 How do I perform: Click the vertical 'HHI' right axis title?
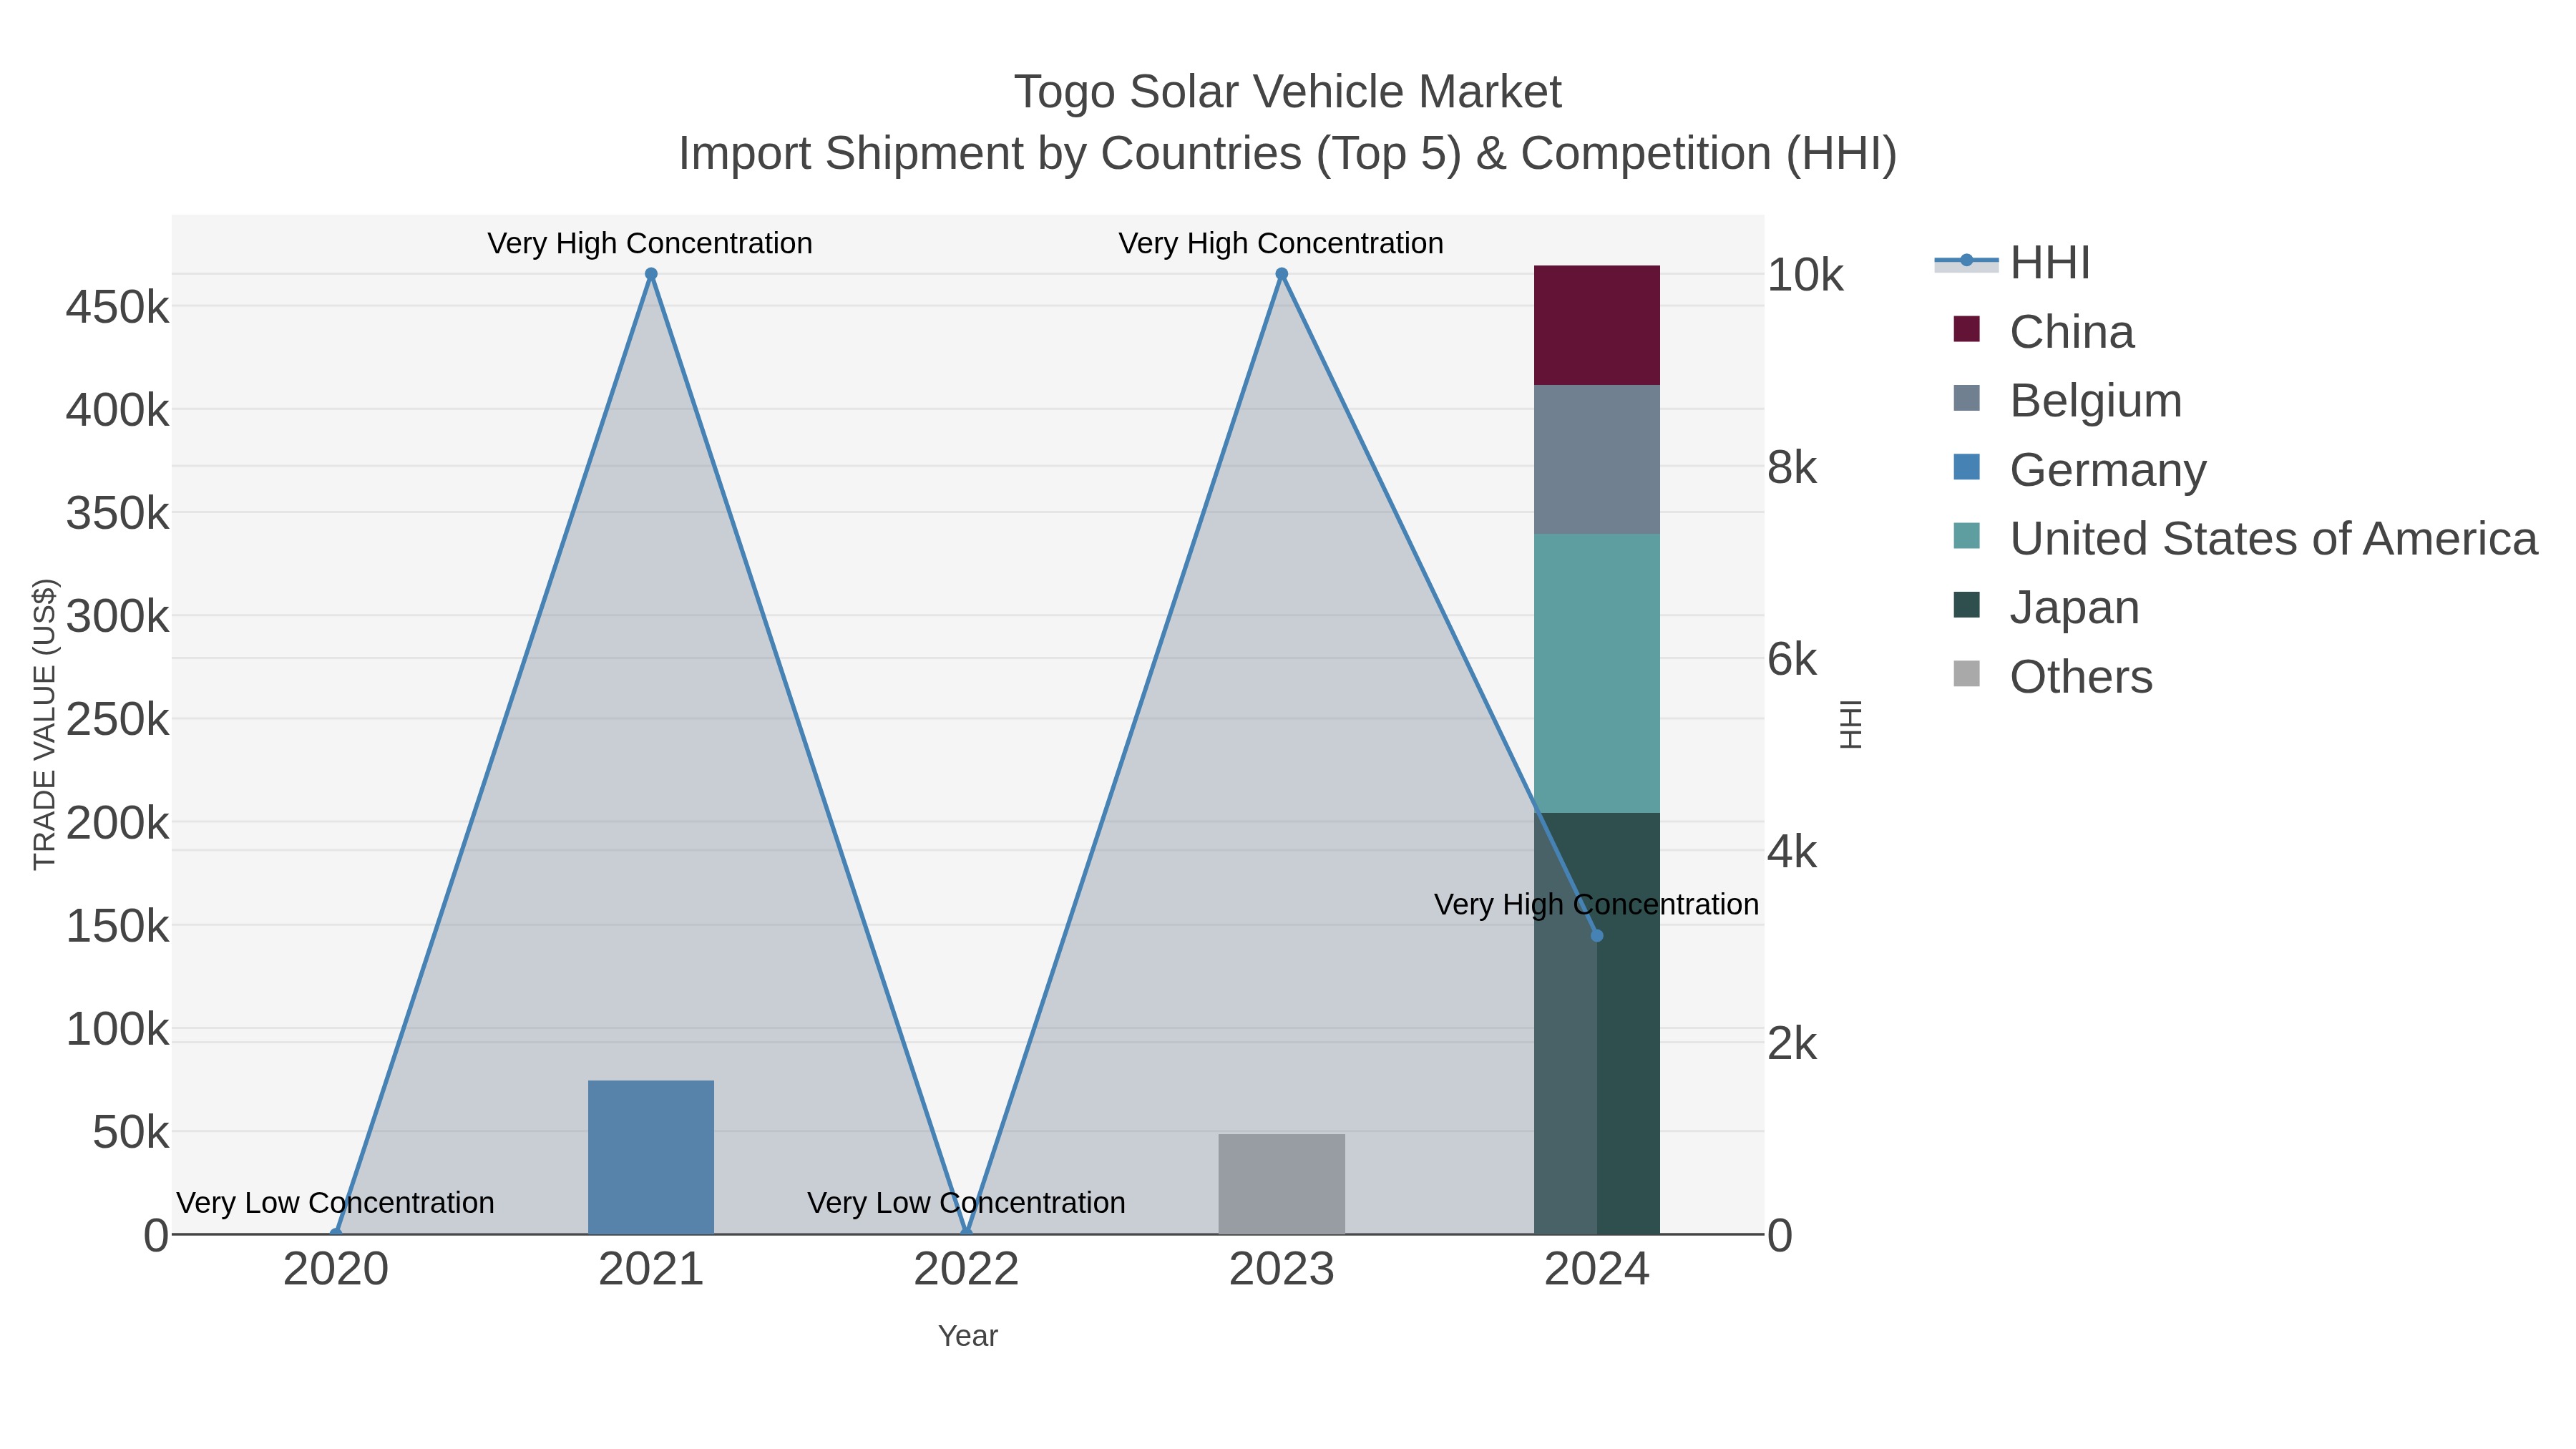1851,724
